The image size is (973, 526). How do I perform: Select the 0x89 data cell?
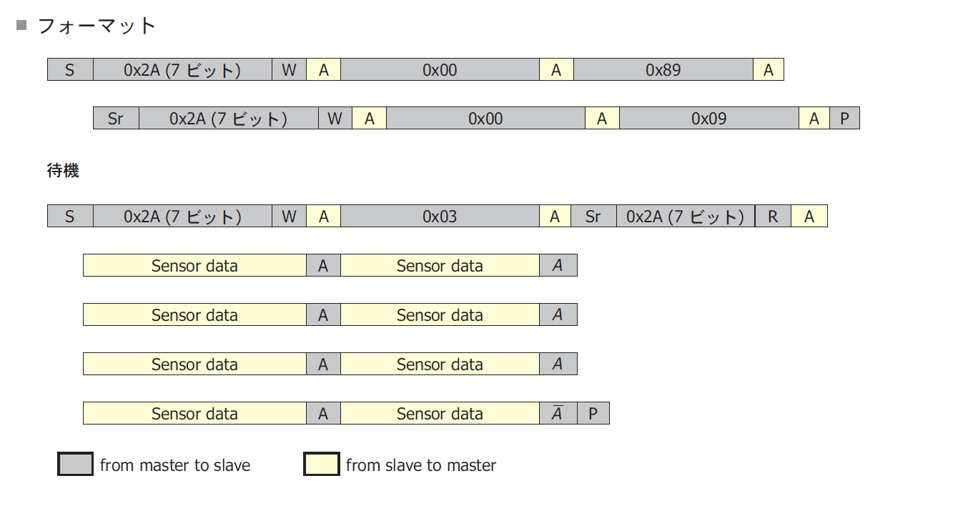coord(663,69)
